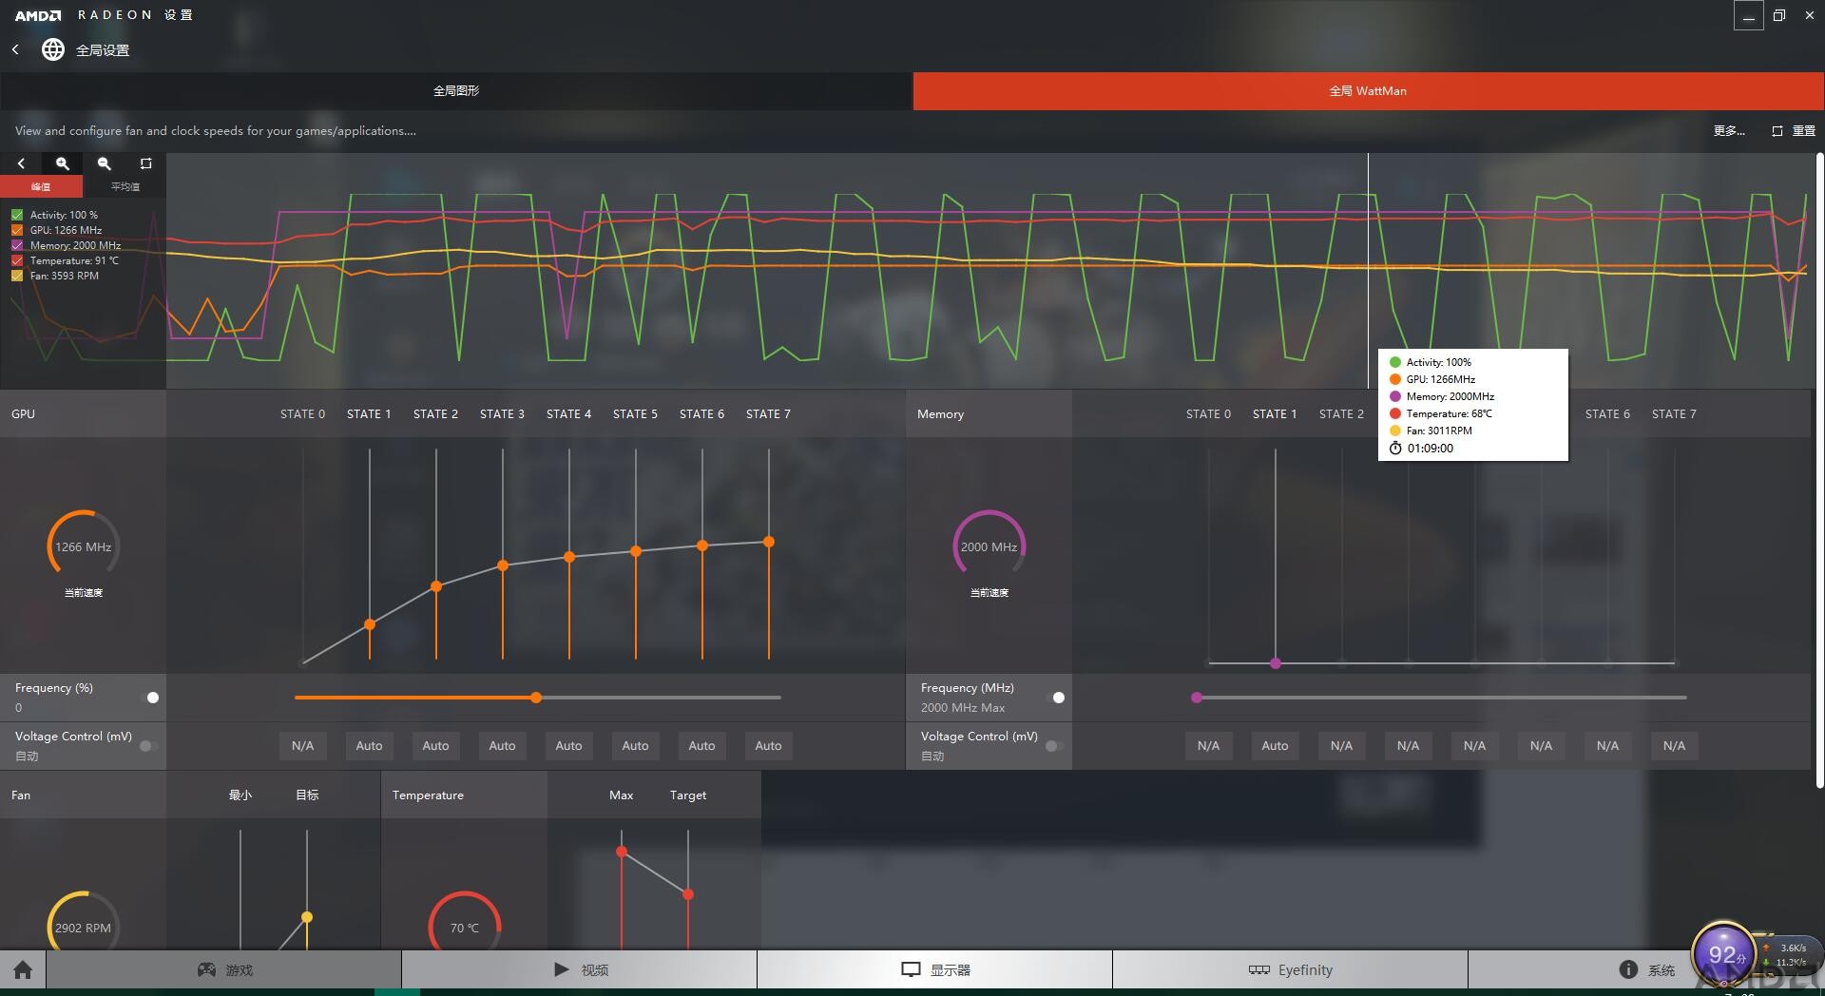The image size is (1825, 996).
Task: Toggle the Fan 3593 RPM graph checkbox
Action: [17, 276]
